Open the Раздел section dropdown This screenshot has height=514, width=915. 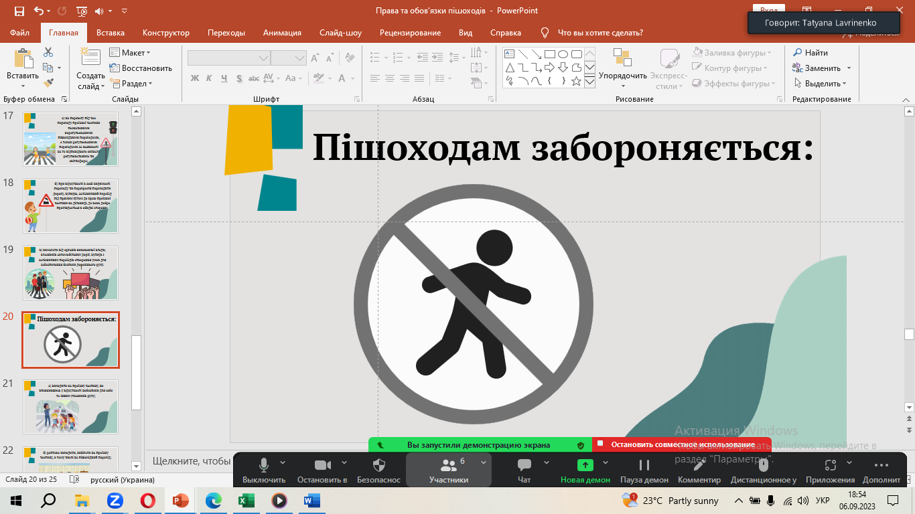[x=131, y=84]
